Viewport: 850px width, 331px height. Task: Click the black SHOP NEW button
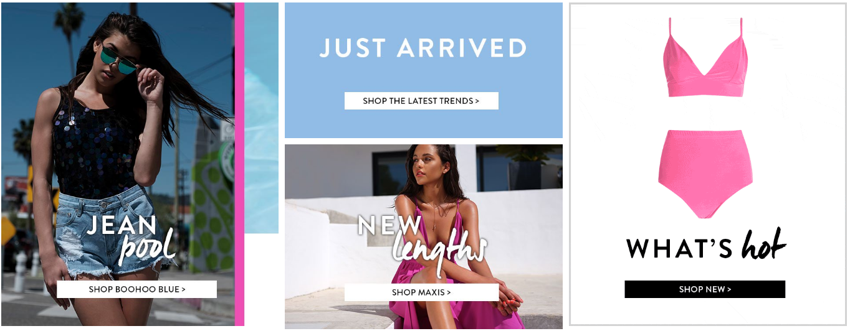(x=705, y=289)
